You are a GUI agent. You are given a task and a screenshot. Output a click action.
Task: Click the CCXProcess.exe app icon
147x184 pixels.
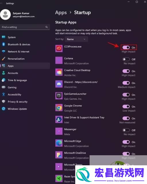pyautogui.click(x=59, y=49)
